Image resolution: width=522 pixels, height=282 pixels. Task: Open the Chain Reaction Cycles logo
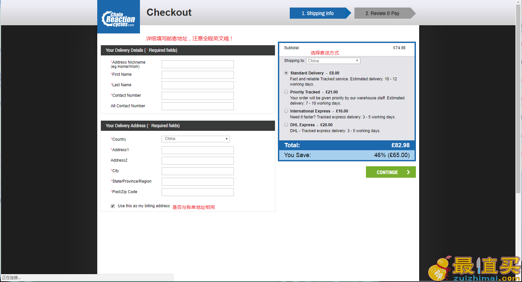click(119, 17)
